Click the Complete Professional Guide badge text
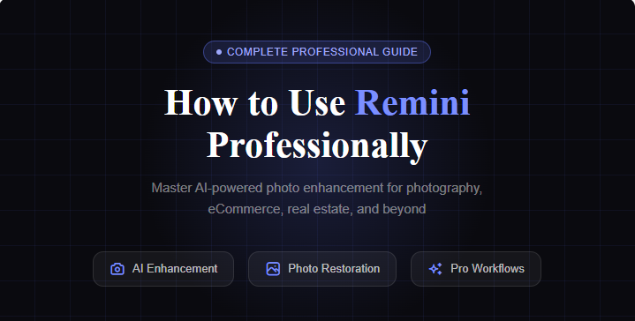The height and width of the screenshot is (321, 635). click(x=322, y=52)
